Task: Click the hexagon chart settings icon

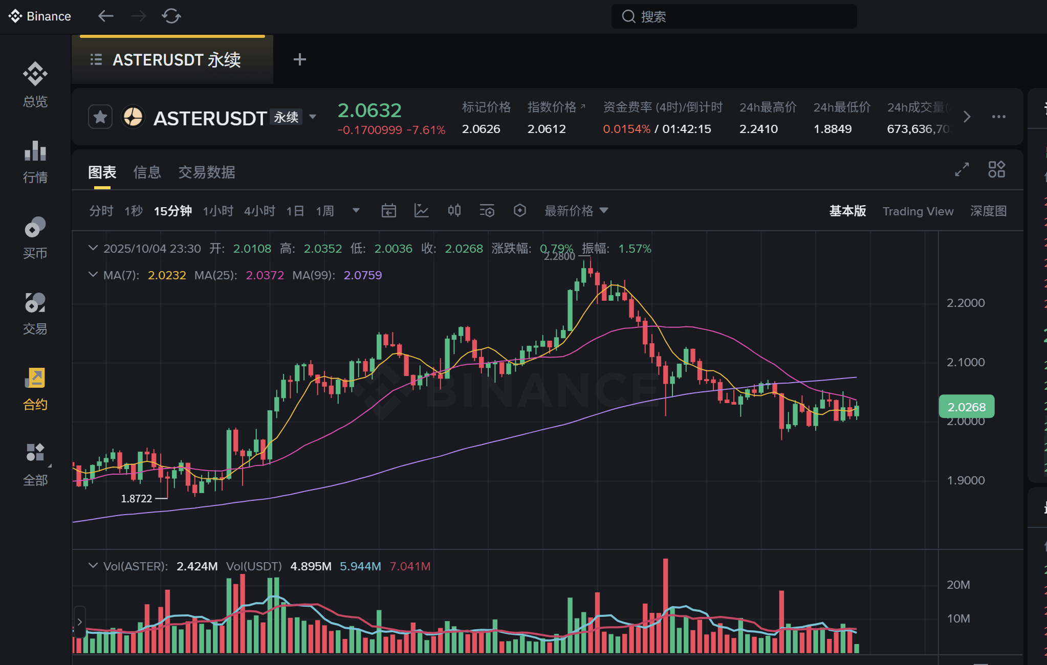Action: point(519,211)
